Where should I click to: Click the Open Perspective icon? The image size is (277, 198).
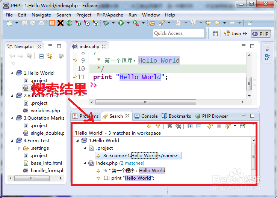click(215, 33)
